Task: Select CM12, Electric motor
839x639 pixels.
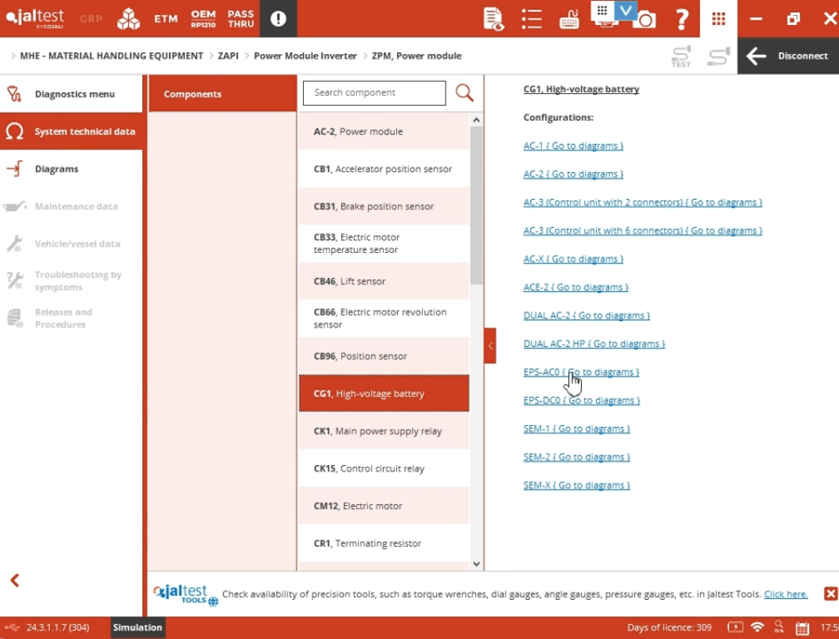Action: 384,506
